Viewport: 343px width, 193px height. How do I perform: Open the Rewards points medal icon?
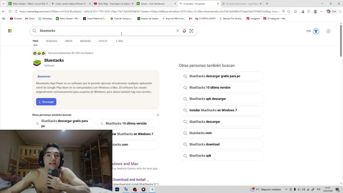tap(316, 31)
